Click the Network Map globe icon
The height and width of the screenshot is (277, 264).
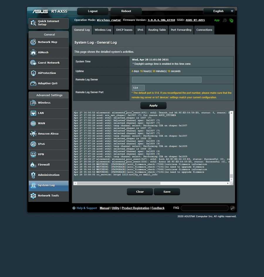[x=33, y=42]
